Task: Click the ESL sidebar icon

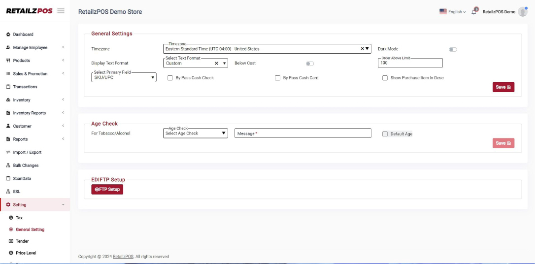Action: pyautogui.click(x=8, y=192)
